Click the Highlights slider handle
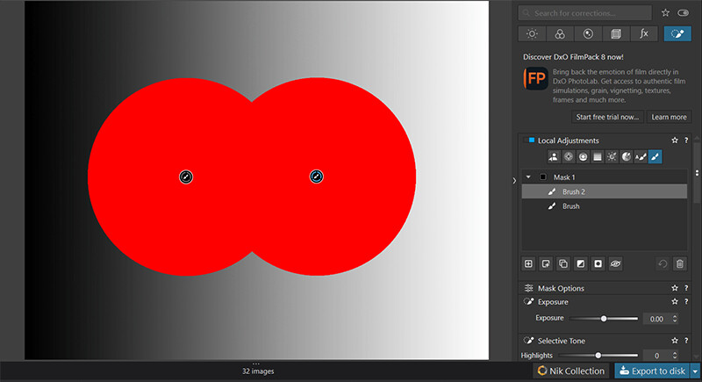702x382 pixels. tap(598, 355)
